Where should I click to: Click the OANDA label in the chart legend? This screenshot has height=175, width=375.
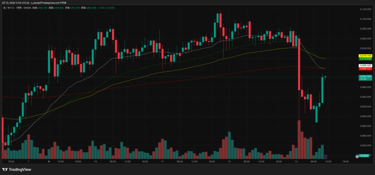tap(27, 7)
